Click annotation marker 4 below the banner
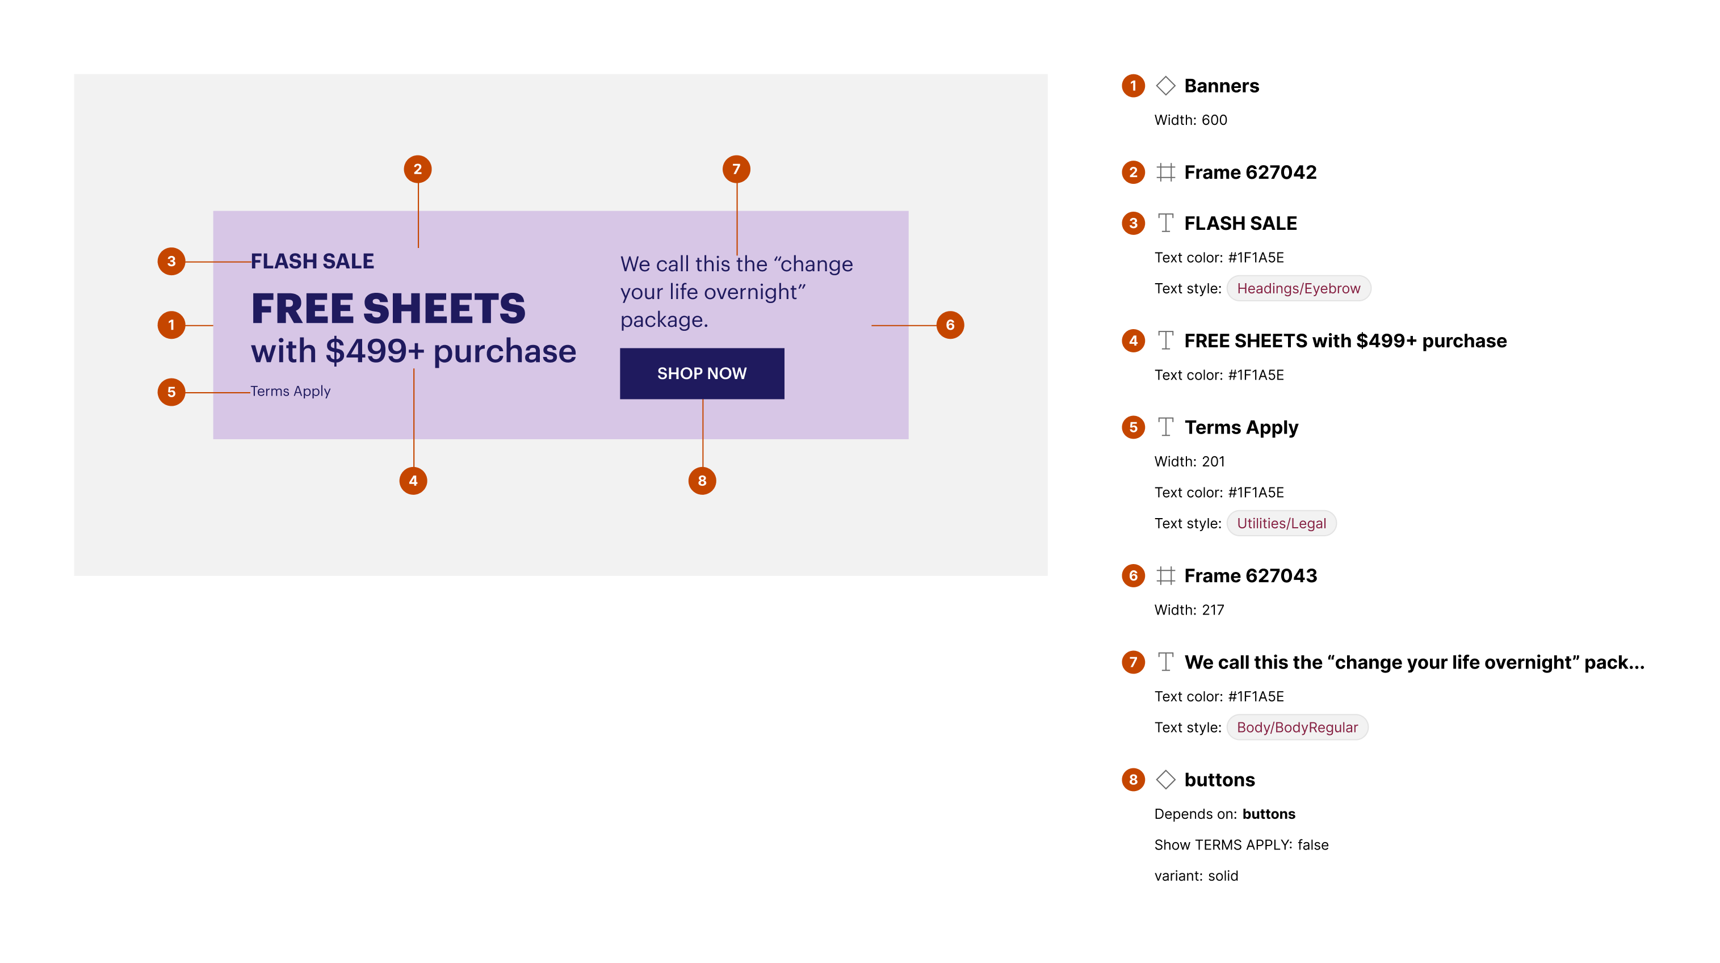Image resolution: width=1720 pixels, height=963 pixels. pos(413,481)
